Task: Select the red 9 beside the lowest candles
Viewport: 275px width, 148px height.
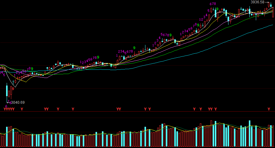Action: (13, 89)
